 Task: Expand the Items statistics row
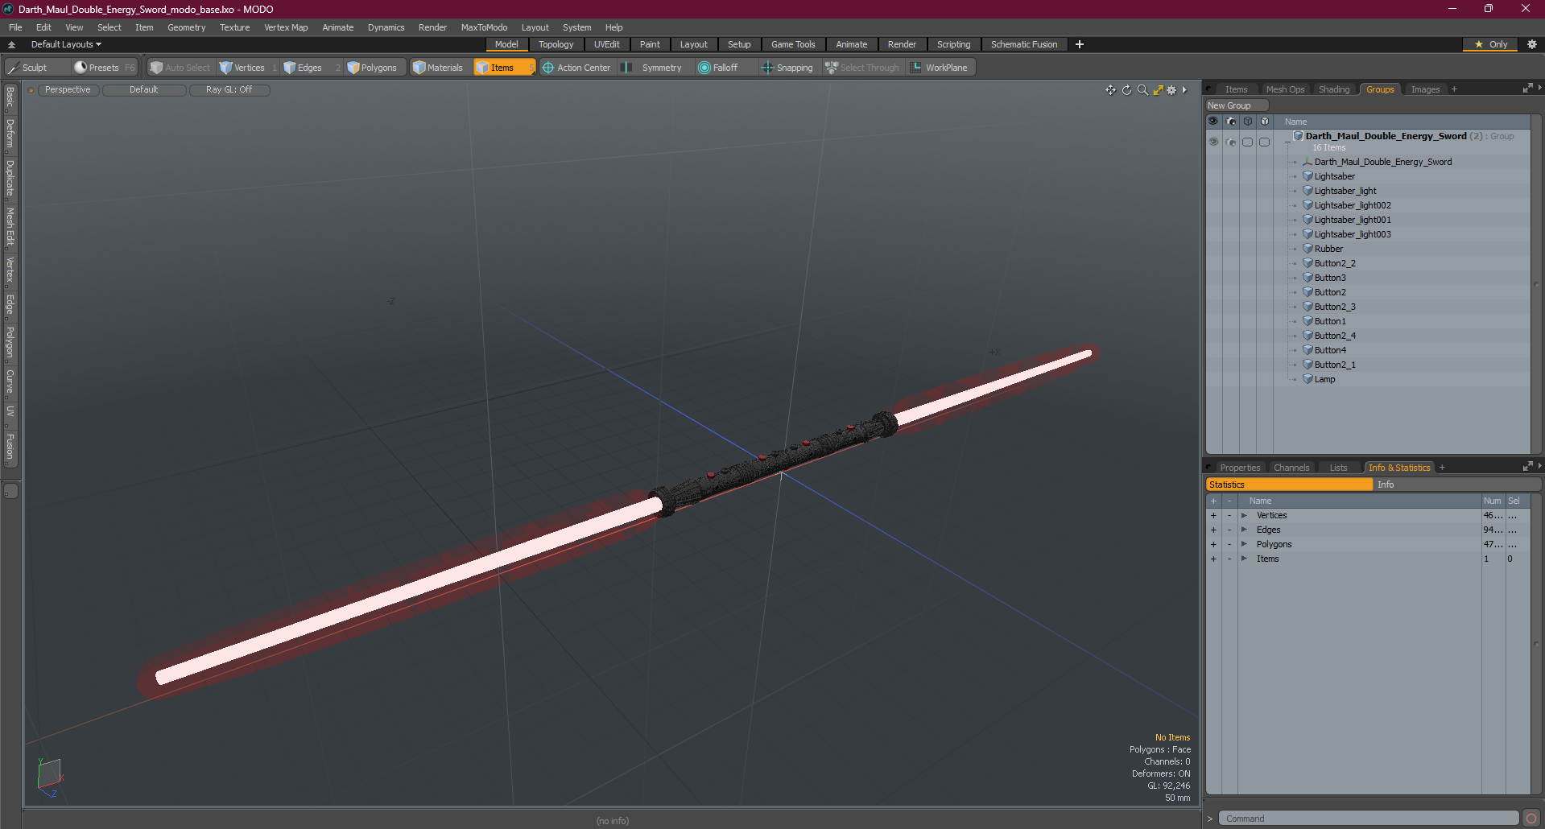click(1244, 559)
